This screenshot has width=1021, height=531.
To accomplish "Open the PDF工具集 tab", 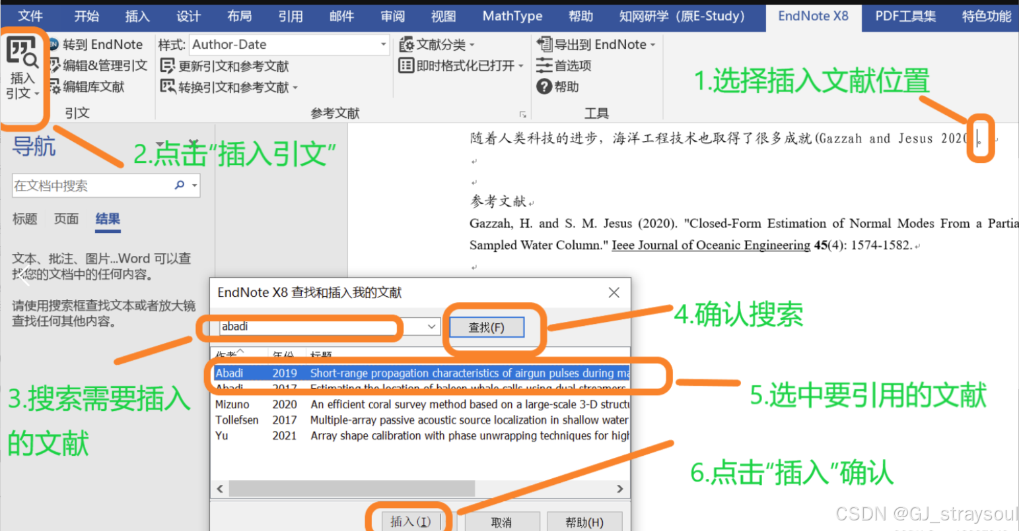I will tap(905, 16).
